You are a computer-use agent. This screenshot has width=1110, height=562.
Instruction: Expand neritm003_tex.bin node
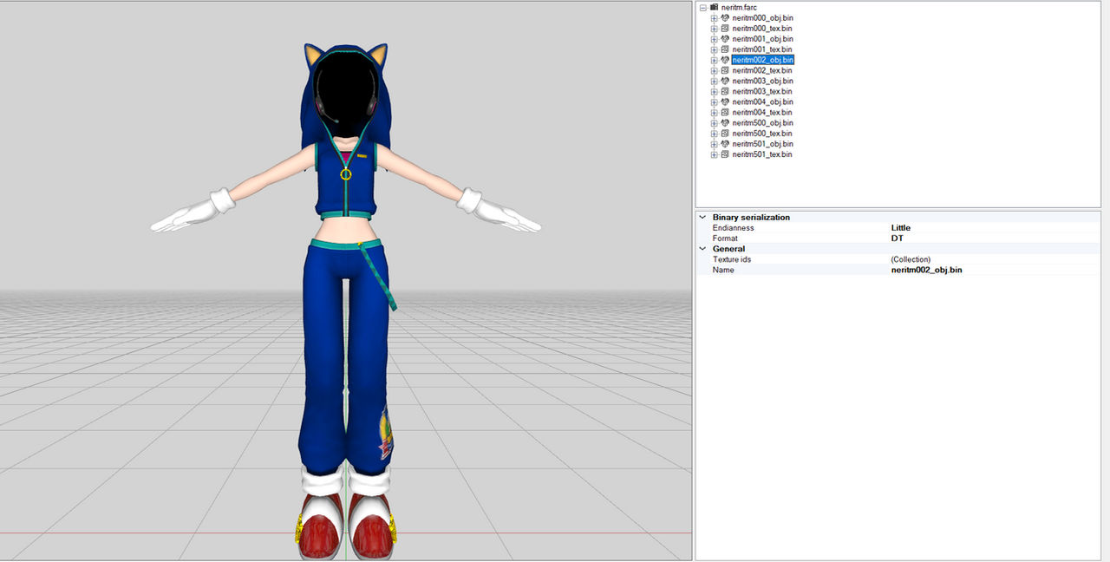pyautogui.click(x=715, y=91)
